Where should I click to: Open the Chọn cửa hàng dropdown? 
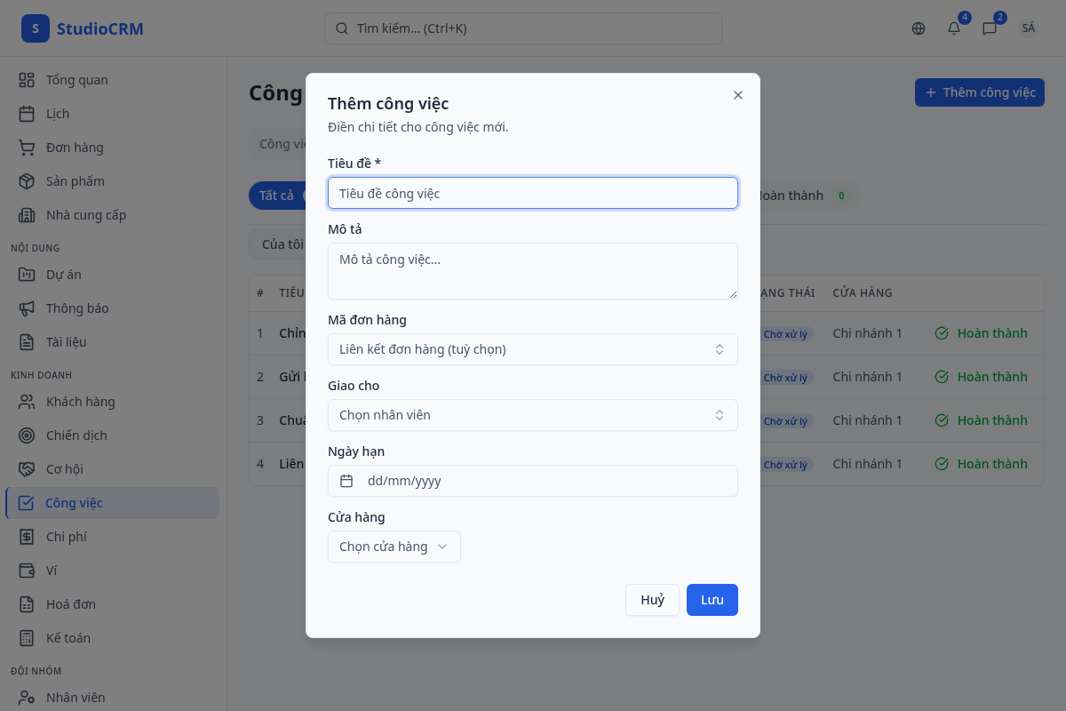point(394,547)
